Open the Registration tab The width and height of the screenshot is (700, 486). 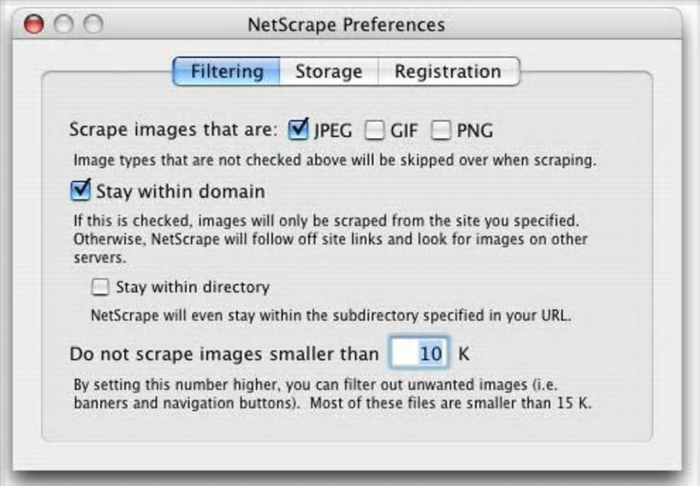click(x=447, y=72)
